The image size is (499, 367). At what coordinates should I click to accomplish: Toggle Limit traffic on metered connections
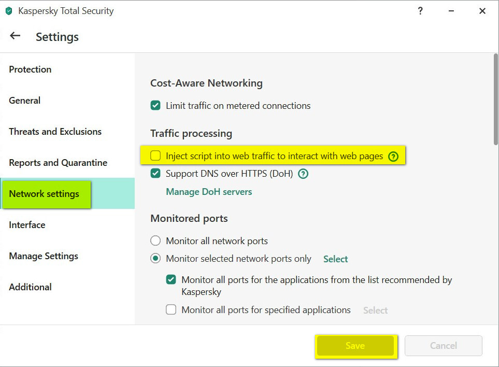click(x=155, y=106)
